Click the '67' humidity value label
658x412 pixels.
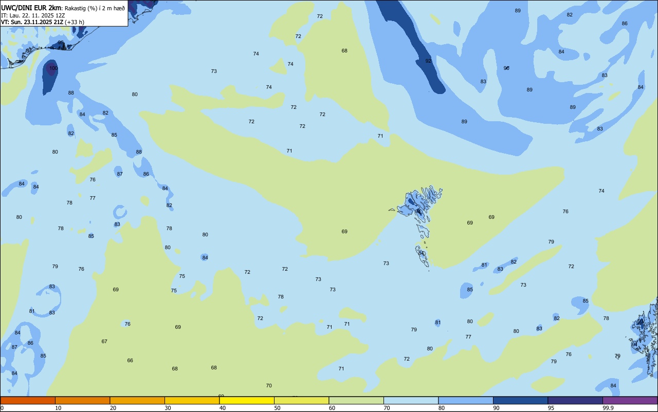pyautogui.click(x=104, y=342)
